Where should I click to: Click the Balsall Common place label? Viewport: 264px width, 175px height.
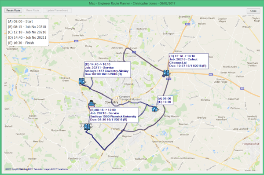click(x=33, y=117)
